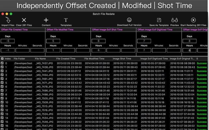The width and height of the screenshot is (209, 130).
Task: Sort by File Name column header
Action: tap(40, 59)
